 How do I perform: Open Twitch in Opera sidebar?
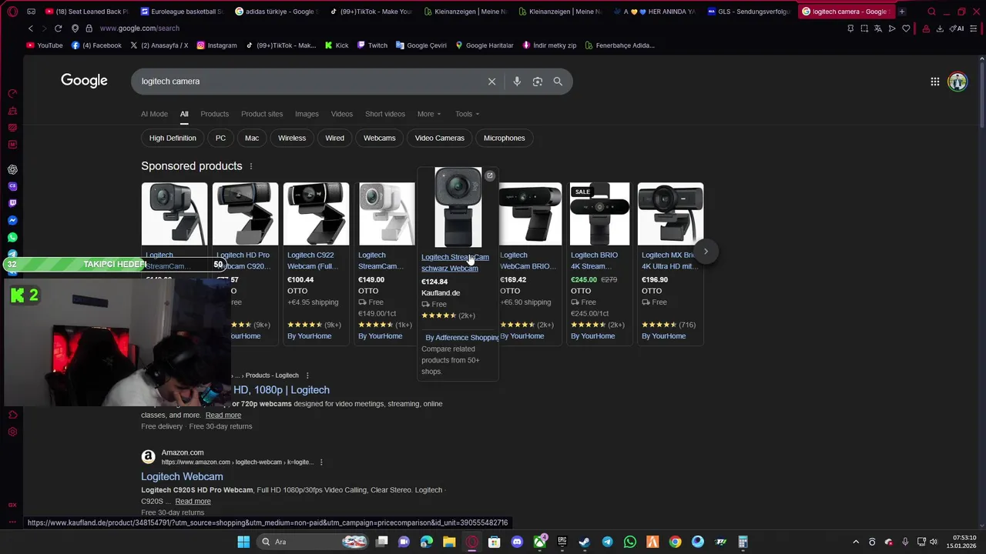pos(12,203)
